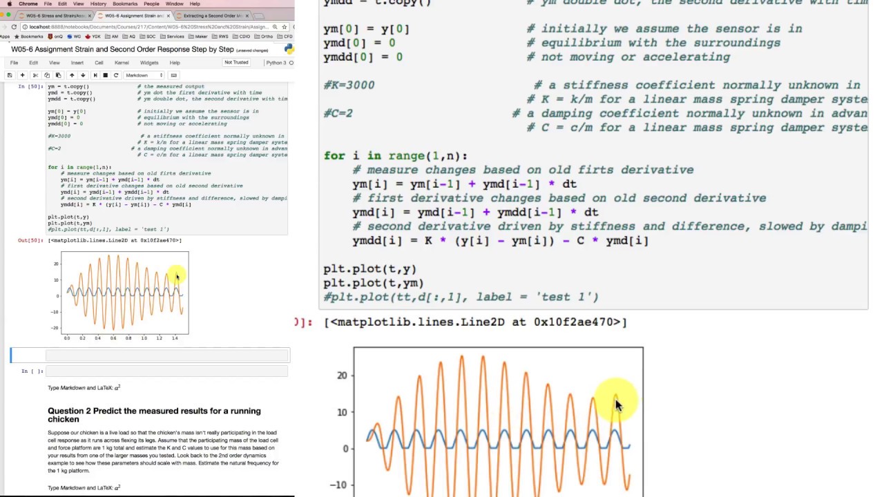
Task: Open the WG bookmark
Action: [x=73, y=37]
